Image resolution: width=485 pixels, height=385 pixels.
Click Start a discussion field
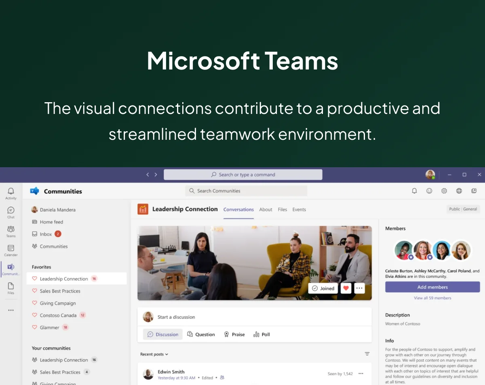254,317
